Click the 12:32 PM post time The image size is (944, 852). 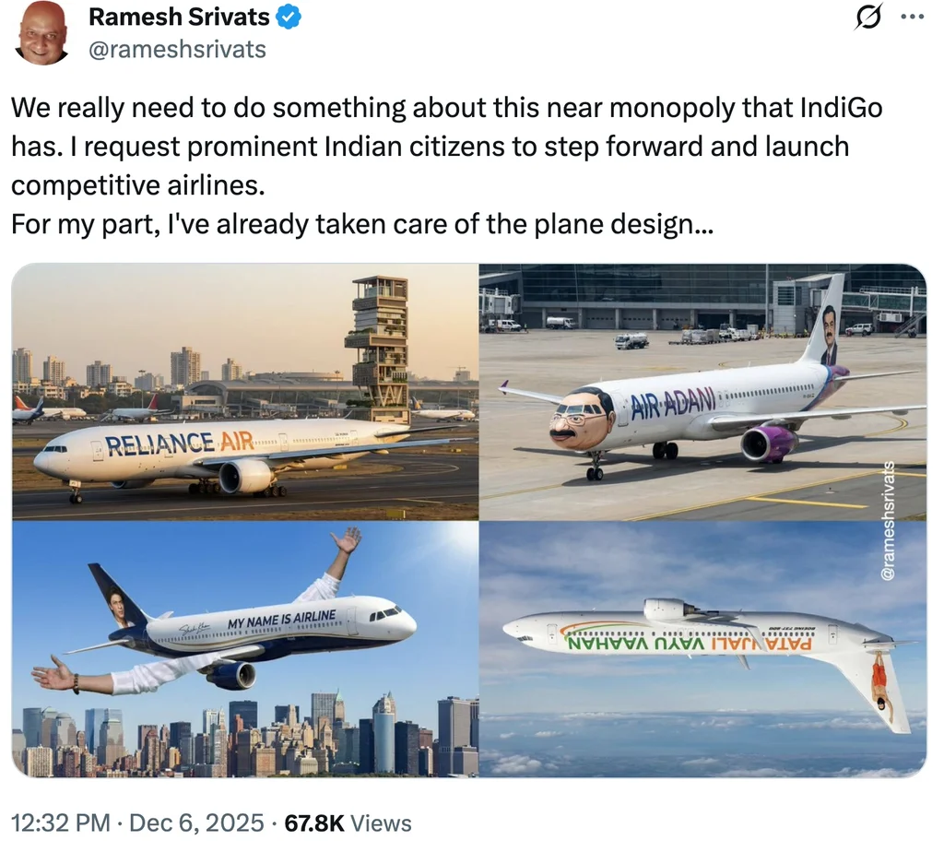tap(56, 823)
